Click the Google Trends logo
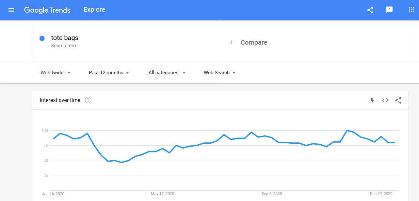Viewport: 419px width, 201px height. pos(47,10)
